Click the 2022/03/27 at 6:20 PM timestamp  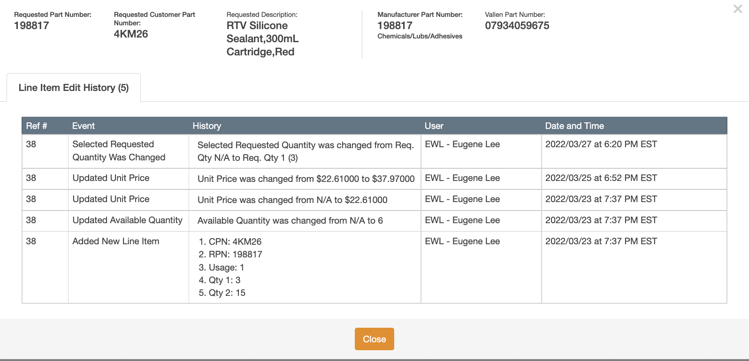click(x=601, y=144)
